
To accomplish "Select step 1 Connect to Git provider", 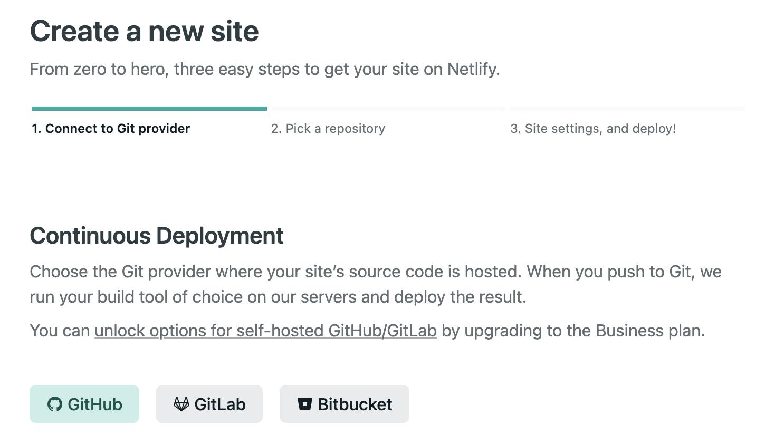I will pyautogui.click(x=111, y=129).
